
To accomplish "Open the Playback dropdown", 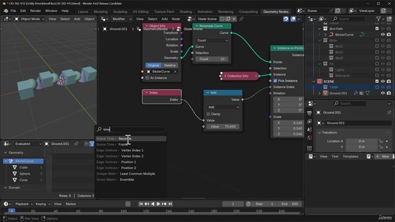I will (x=24, y=204).
